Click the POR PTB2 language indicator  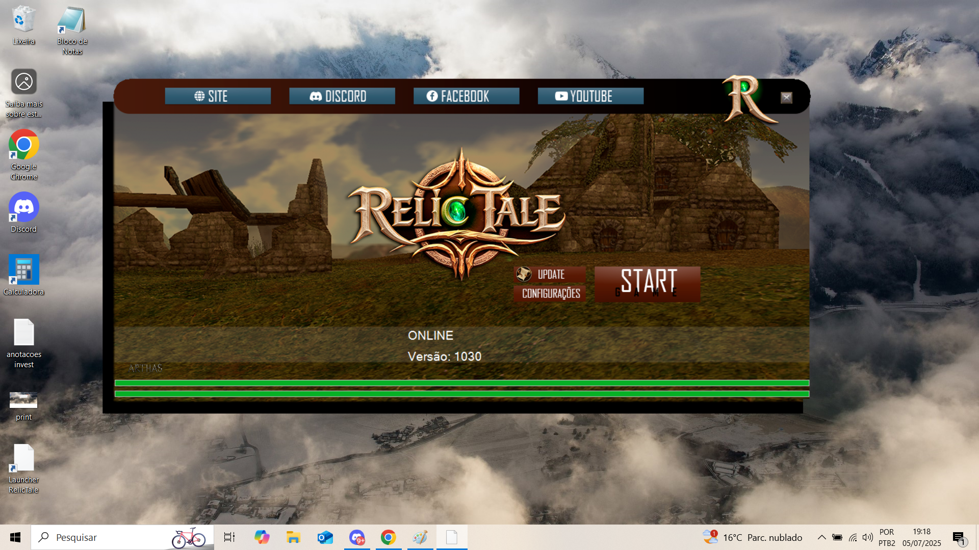coord(887,537)
